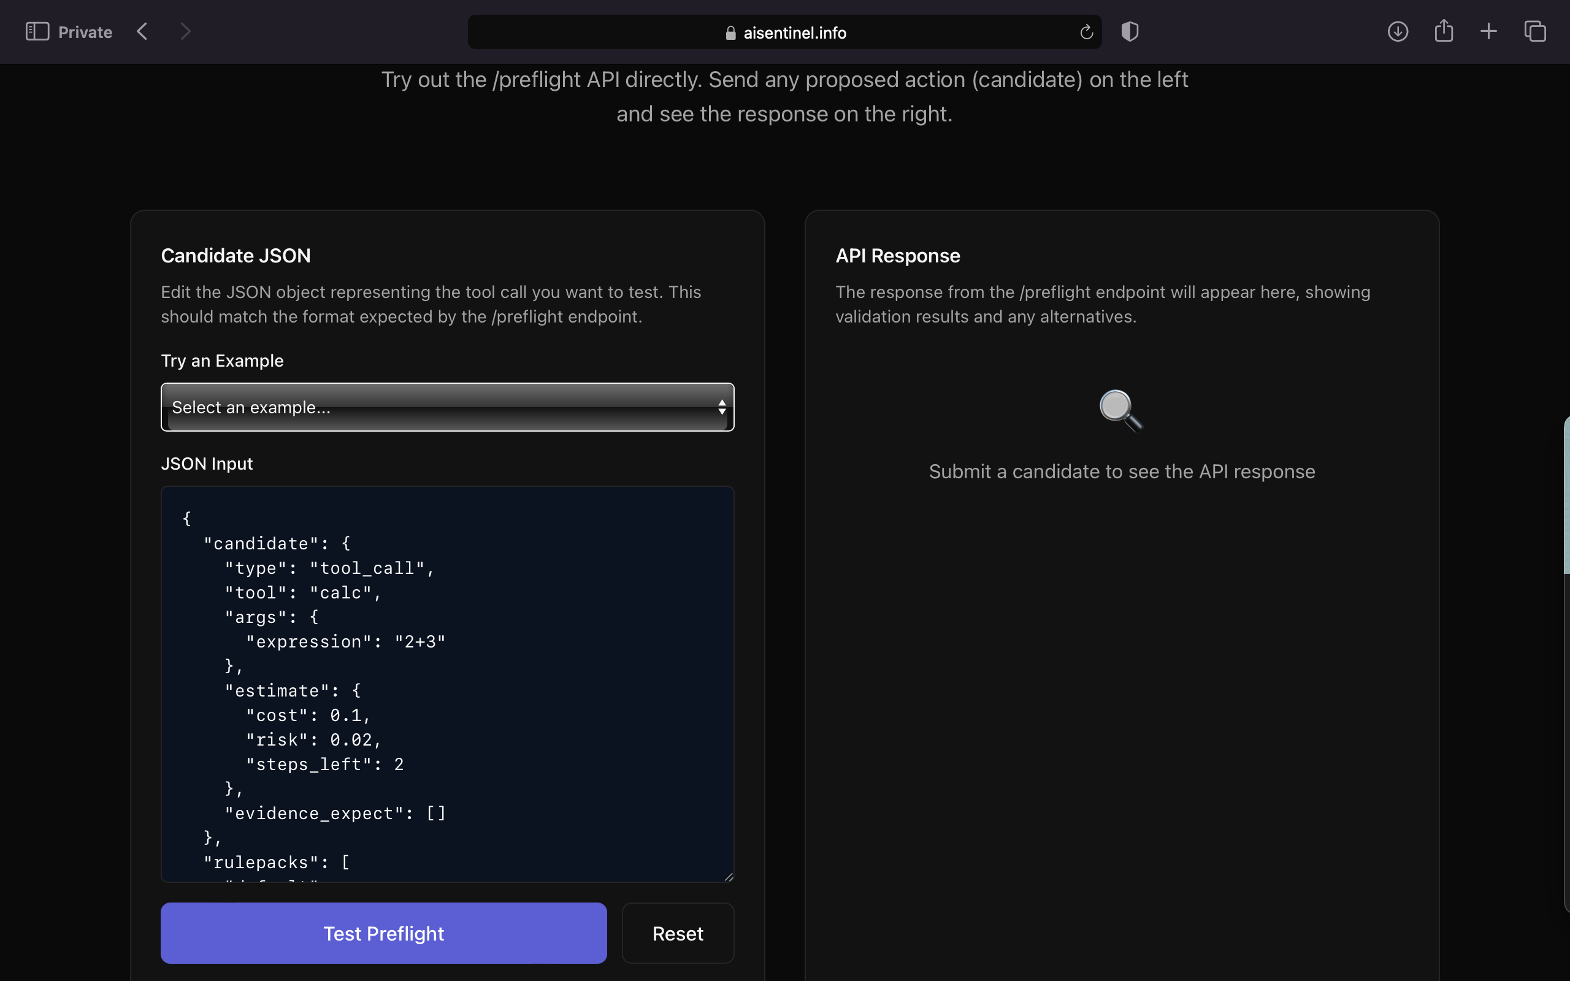Viewport: 1570px width, 981px height.
Task: Go forward with the forward arrow
Action: [186, 31]
